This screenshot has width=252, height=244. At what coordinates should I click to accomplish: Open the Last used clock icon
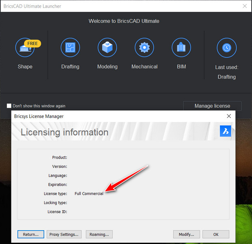coord(226,48)
